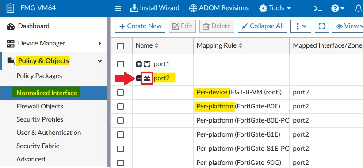Viewport: 363px width, 168px height.
Task: Click Create New button
Action: [x=140, y=26]
